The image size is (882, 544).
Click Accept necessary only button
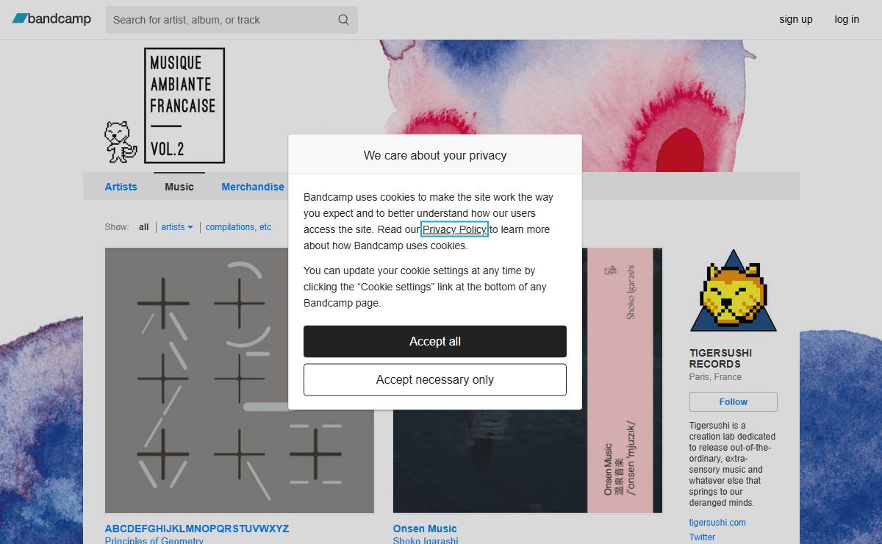[x=435, y=379]
